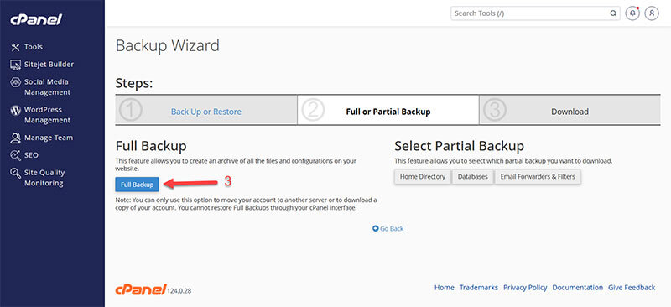Go to Back Up or Restore step
Image resolution: width=671 pixels, height=307 pixels.
tap(205, 112)
